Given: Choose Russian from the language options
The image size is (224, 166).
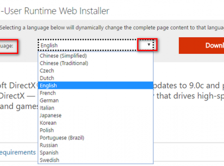Looking at the screenshot, I should click(x=96, y=145).
